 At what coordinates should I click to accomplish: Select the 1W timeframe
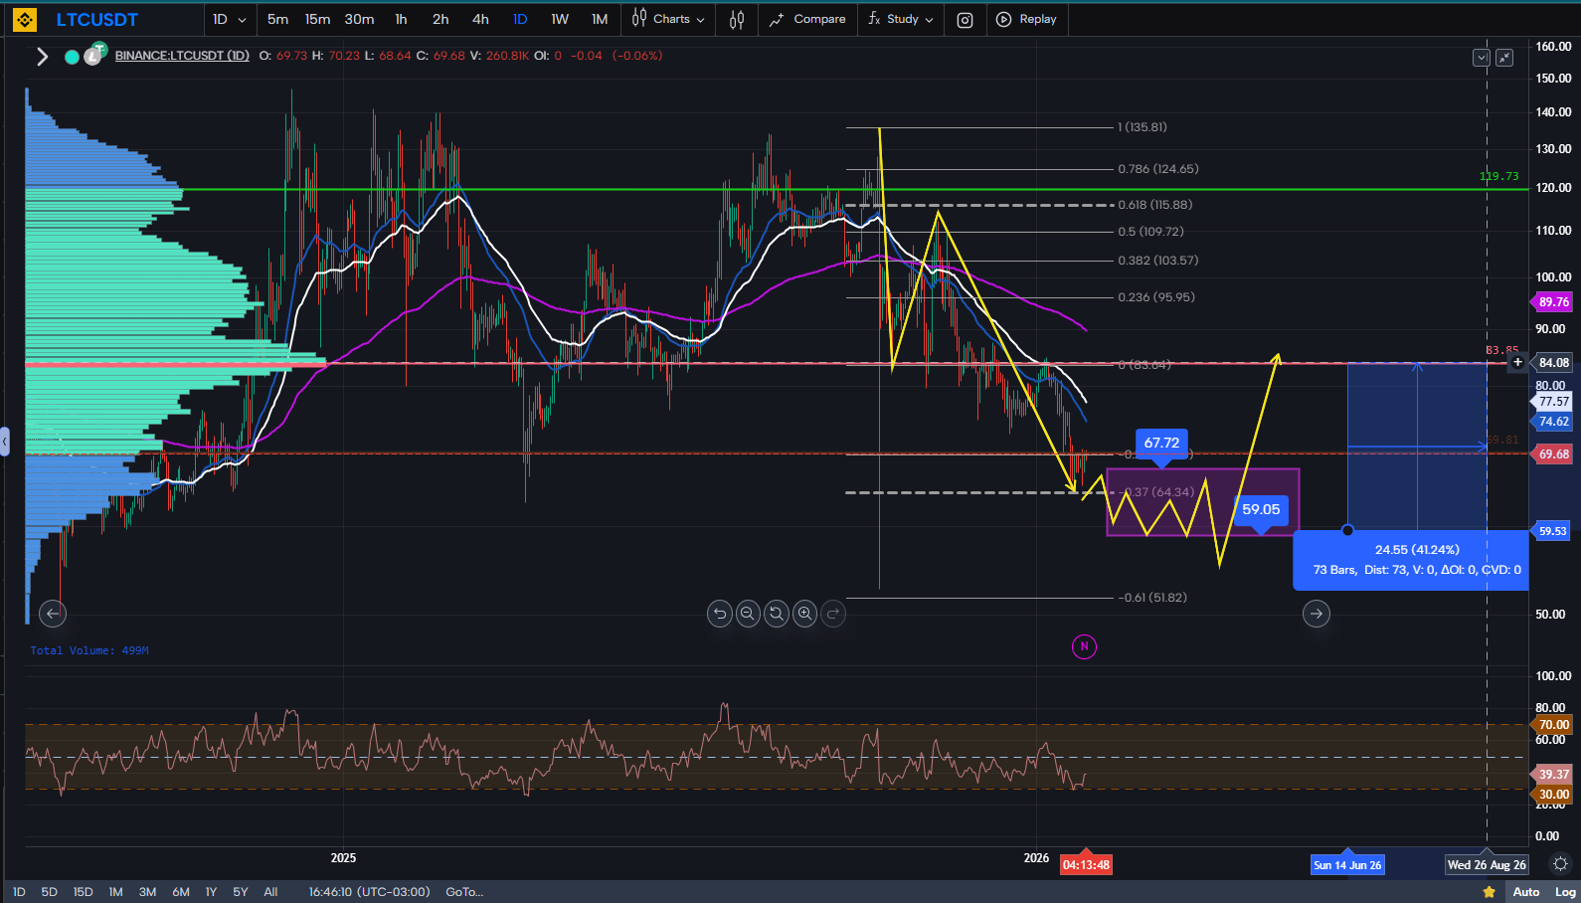tap(560, 19)
